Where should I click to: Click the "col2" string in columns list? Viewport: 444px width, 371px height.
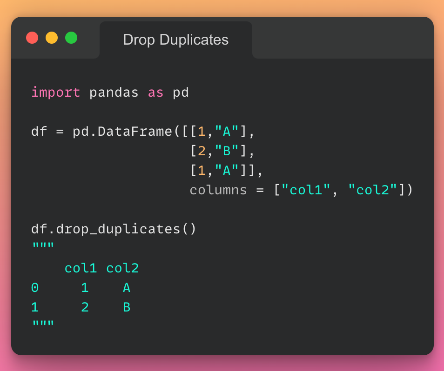372,190
